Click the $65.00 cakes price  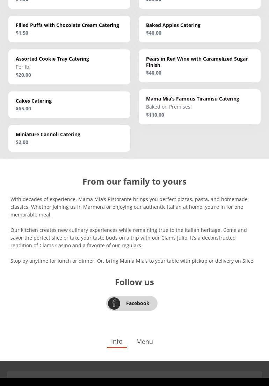point(23,109)
